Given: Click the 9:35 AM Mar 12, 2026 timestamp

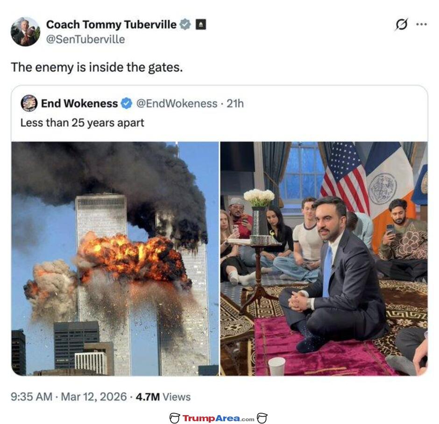Looking at the screenshot, I should click(x=69, y=397).
